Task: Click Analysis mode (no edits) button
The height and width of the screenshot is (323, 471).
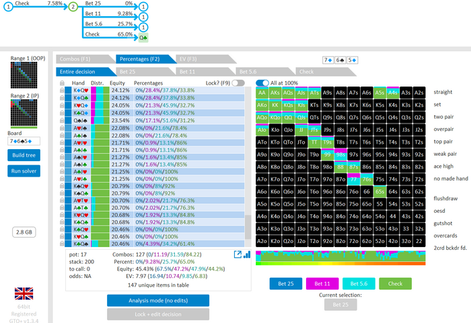Action: (x=158, y=301)
